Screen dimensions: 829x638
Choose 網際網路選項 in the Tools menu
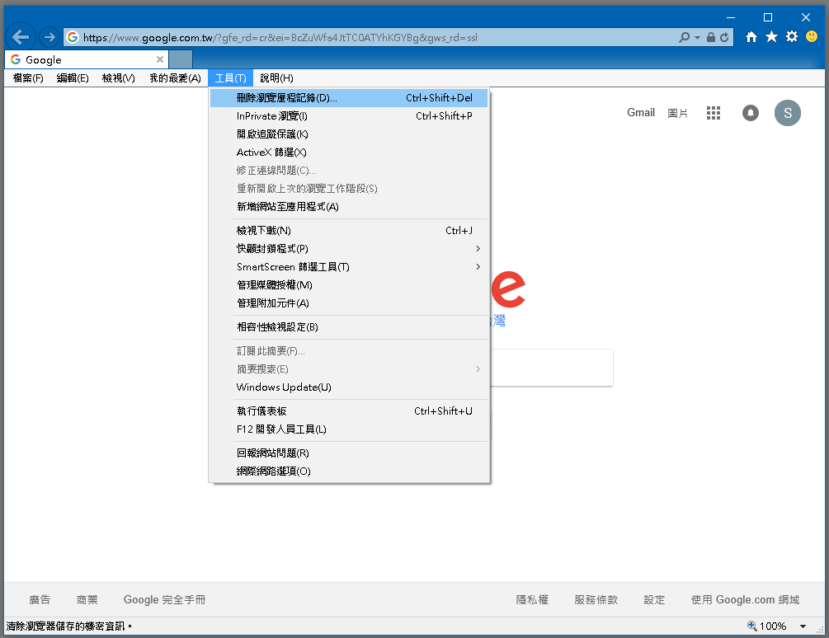[x=273, y=471]
